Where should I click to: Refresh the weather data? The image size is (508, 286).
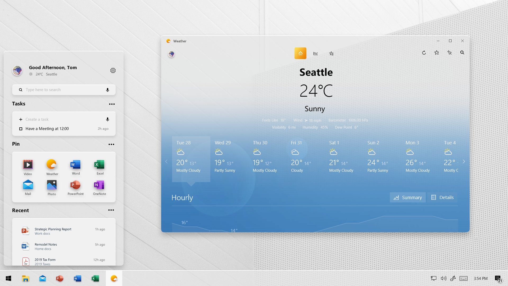424,53
